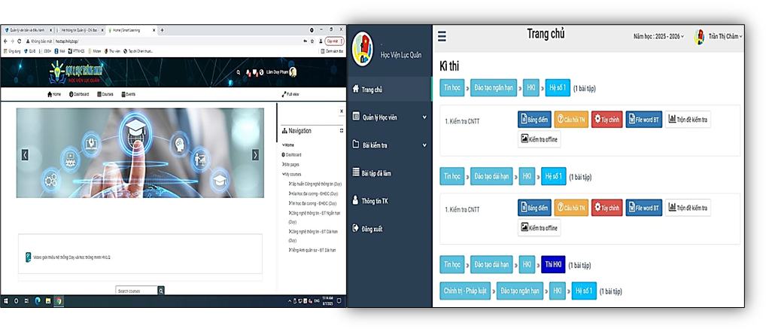Click the magnifier button next to Search courses
Viewport: 769px width, 332px height.
point(161,291)
